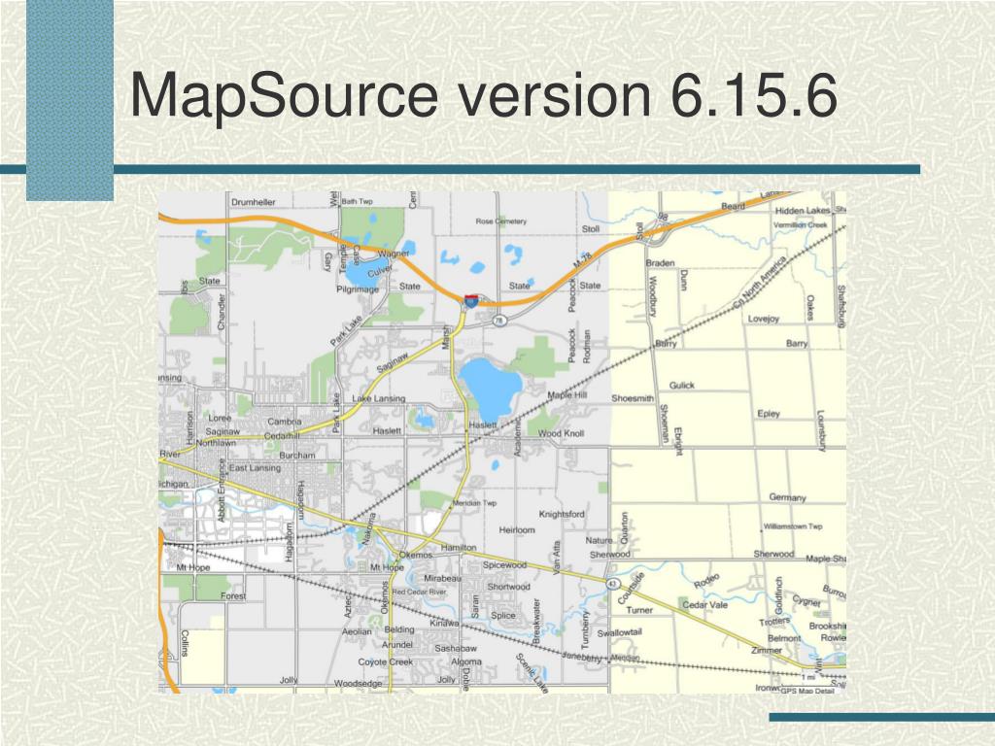995x746 pixels.
Task: Click the route 78 highway shield
Action: pos(500,321)
